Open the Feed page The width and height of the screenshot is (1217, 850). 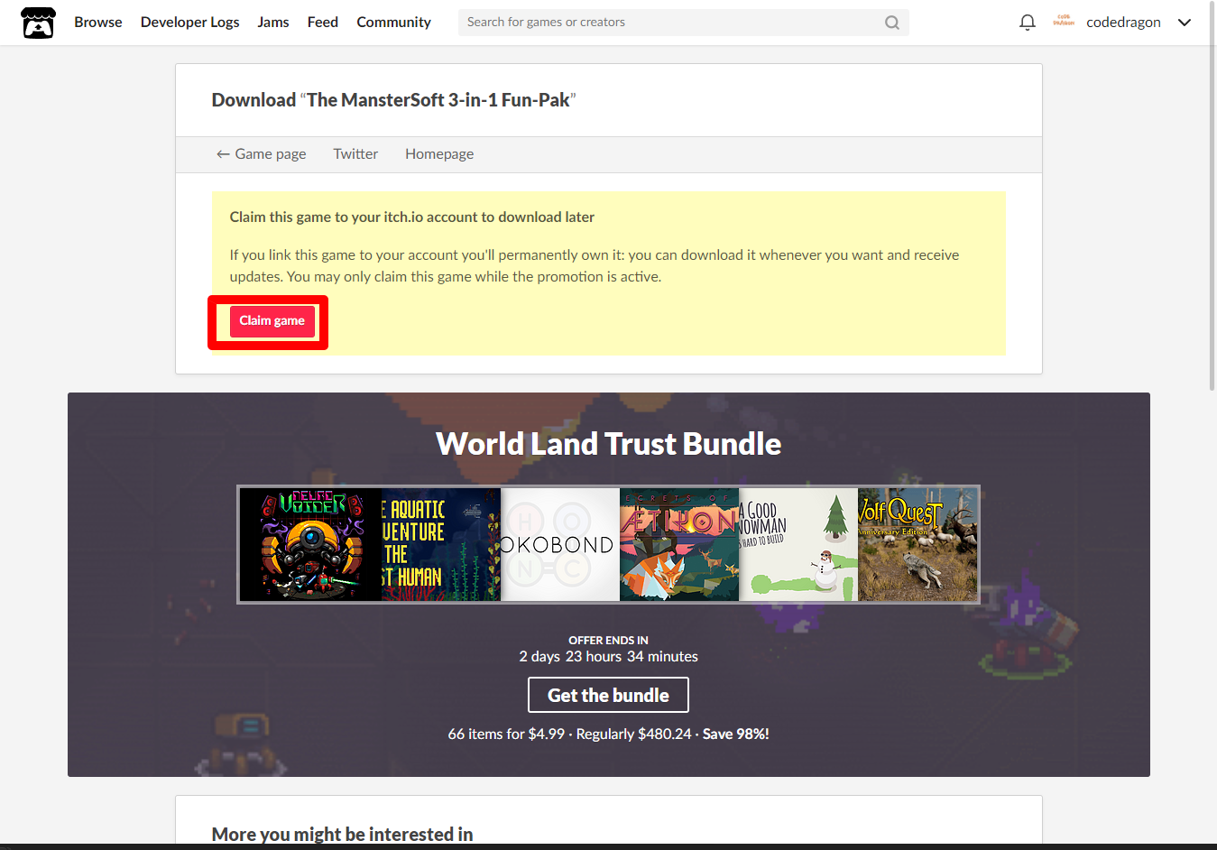[x=323, y=22]
